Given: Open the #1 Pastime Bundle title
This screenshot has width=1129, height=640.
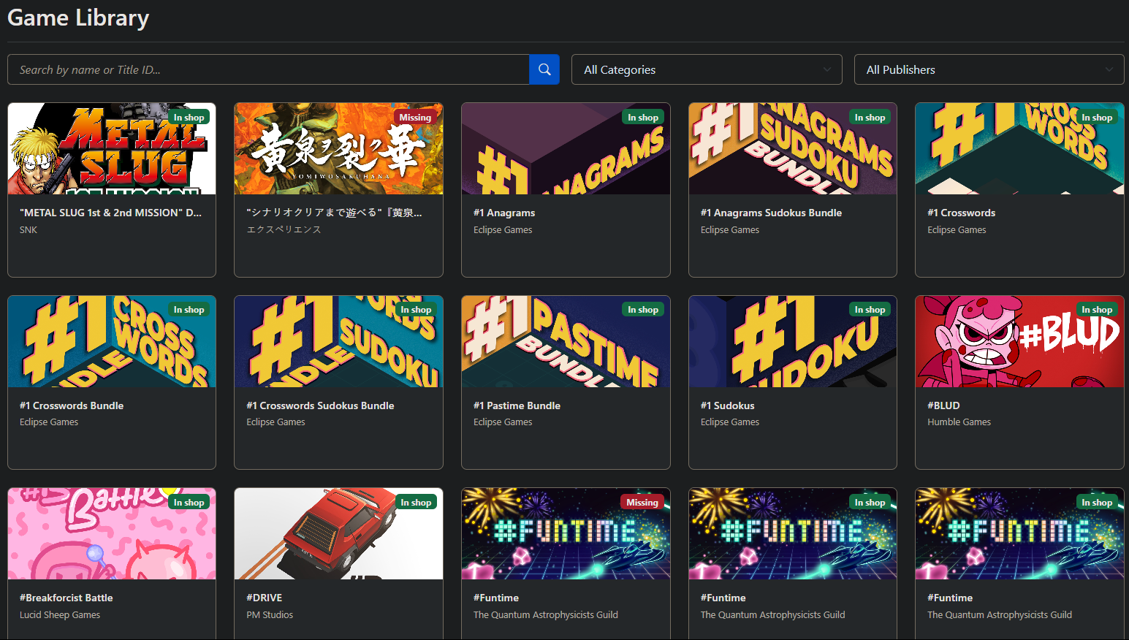Looking at the screenshot, I should coord(517,405).
